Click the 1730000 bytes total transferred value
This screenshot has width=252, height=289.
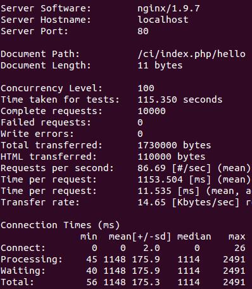point(174,146)
